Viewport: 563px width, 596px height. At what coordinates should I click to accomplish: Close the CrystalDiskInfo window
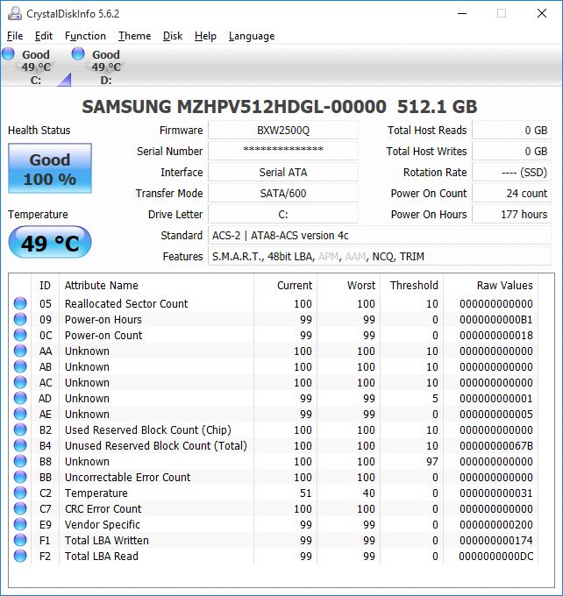[x=542, y=14]
